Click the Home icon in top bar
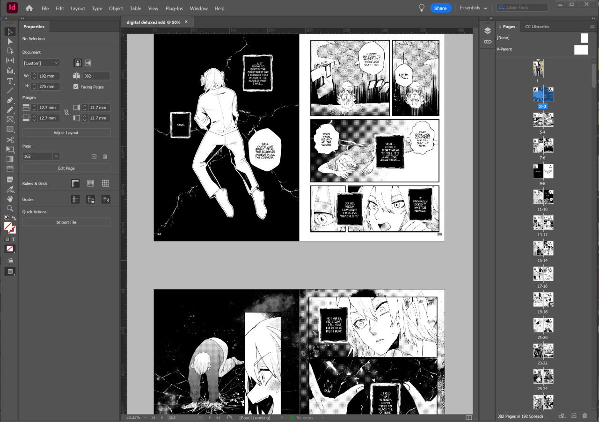Image resolution: width=599 pixels, height=422 pixels. 29,8
